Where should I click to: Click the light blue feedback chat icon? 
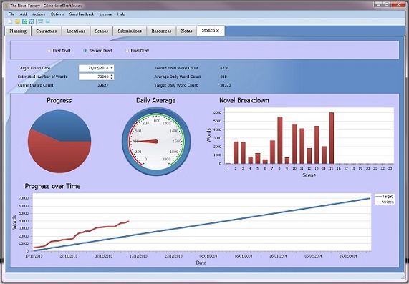coord(48,21)
